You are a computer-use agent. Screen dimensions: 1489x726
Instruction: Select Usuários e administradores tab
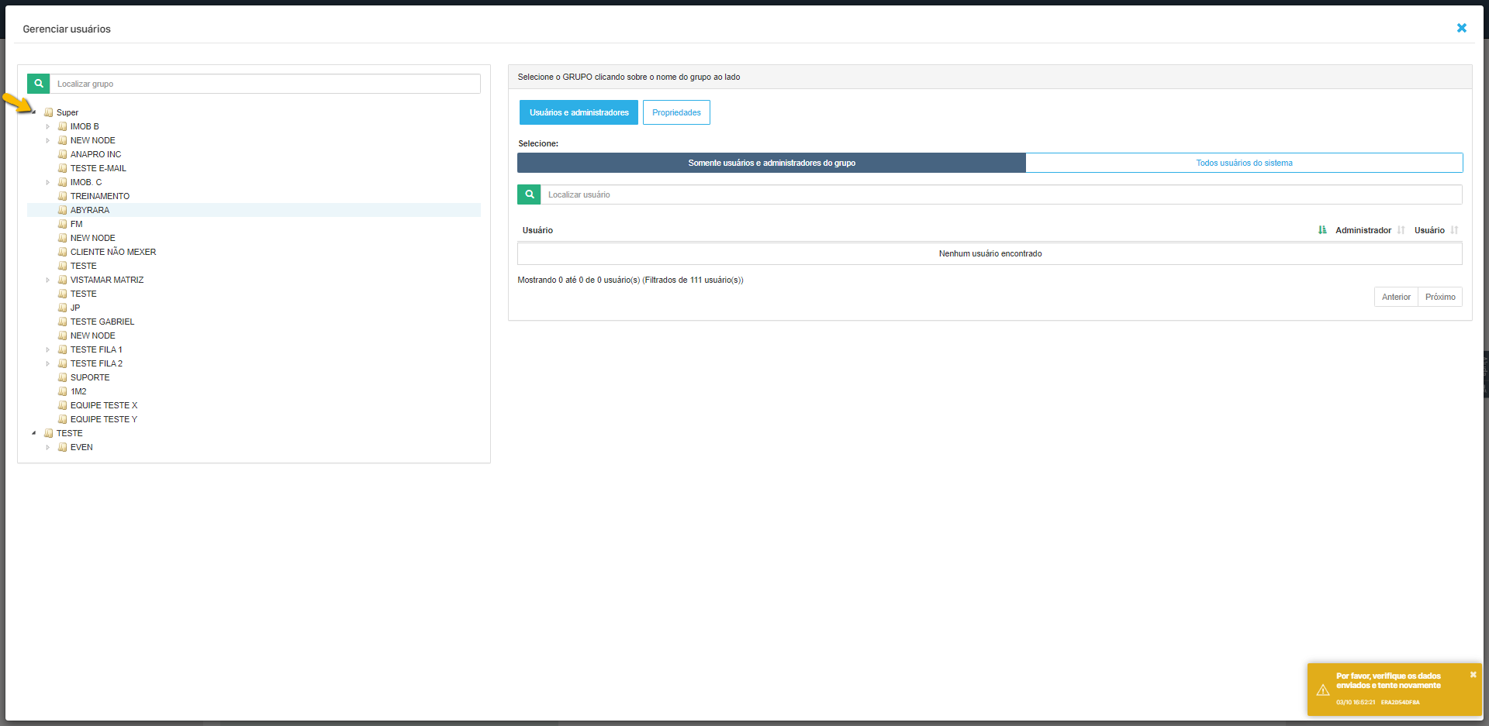coord(579,112)
